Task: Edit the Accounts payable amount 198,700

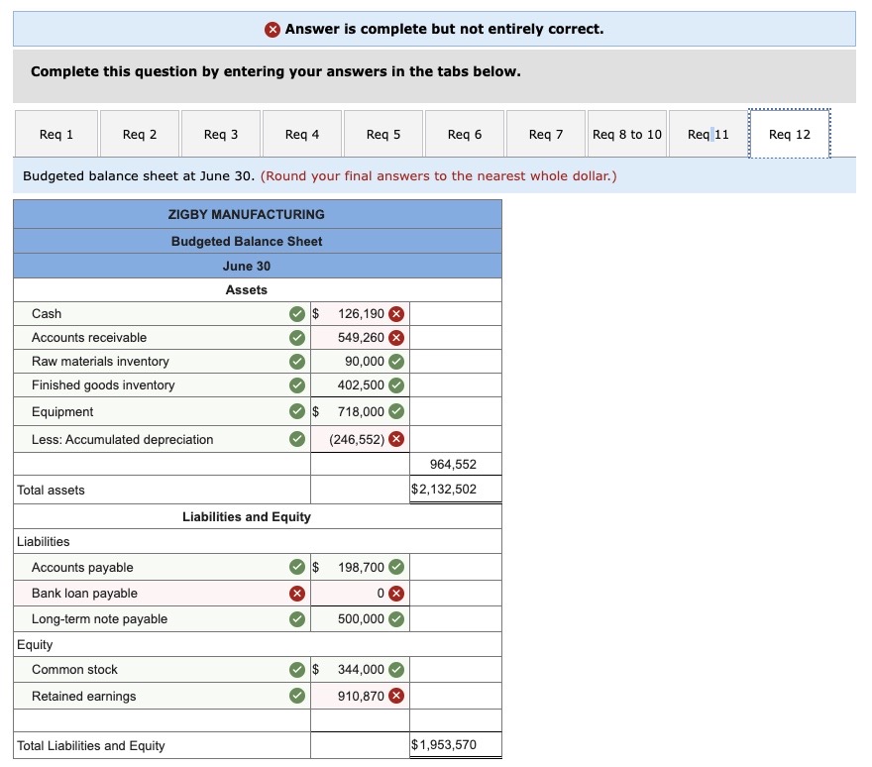Action: point(360,567)
